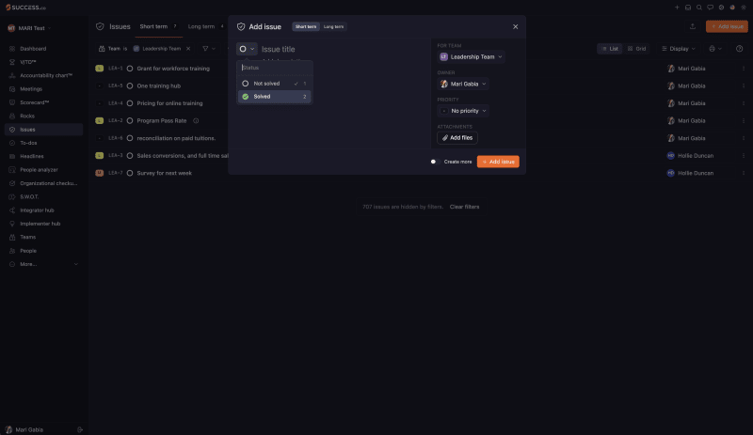Open Rocks in sidebar
Screen dimensions: 753x435
[27, 117]
